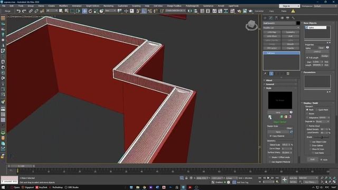
Task: Toggle the Draw Splines checkbox
Action: pyautogui.click(x=311, y=146)
